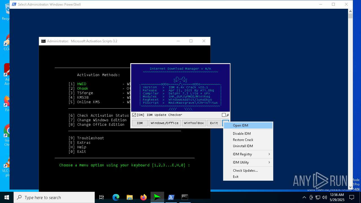Open the PowerShell window's title bar icon
Image resolution: width=361 pixels, height=203 pixels.
[14, 4]
